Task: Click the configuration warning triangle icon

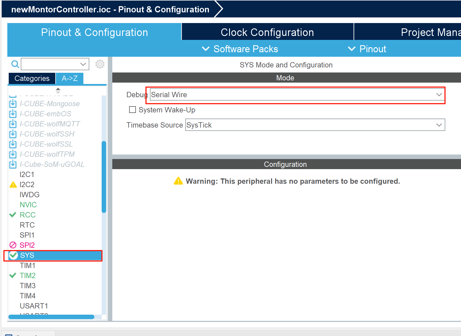Action: [178, 181]
